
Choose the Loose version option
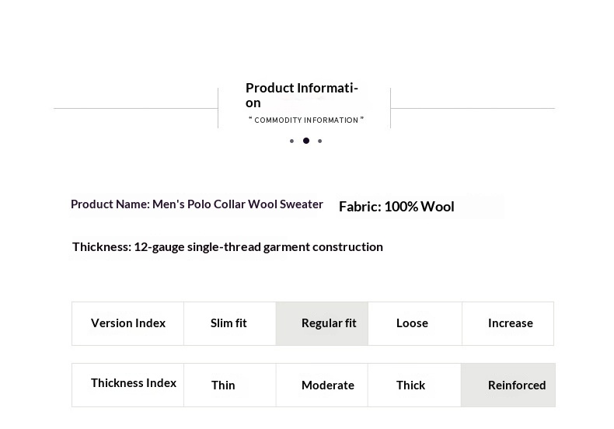click(414, 323)
